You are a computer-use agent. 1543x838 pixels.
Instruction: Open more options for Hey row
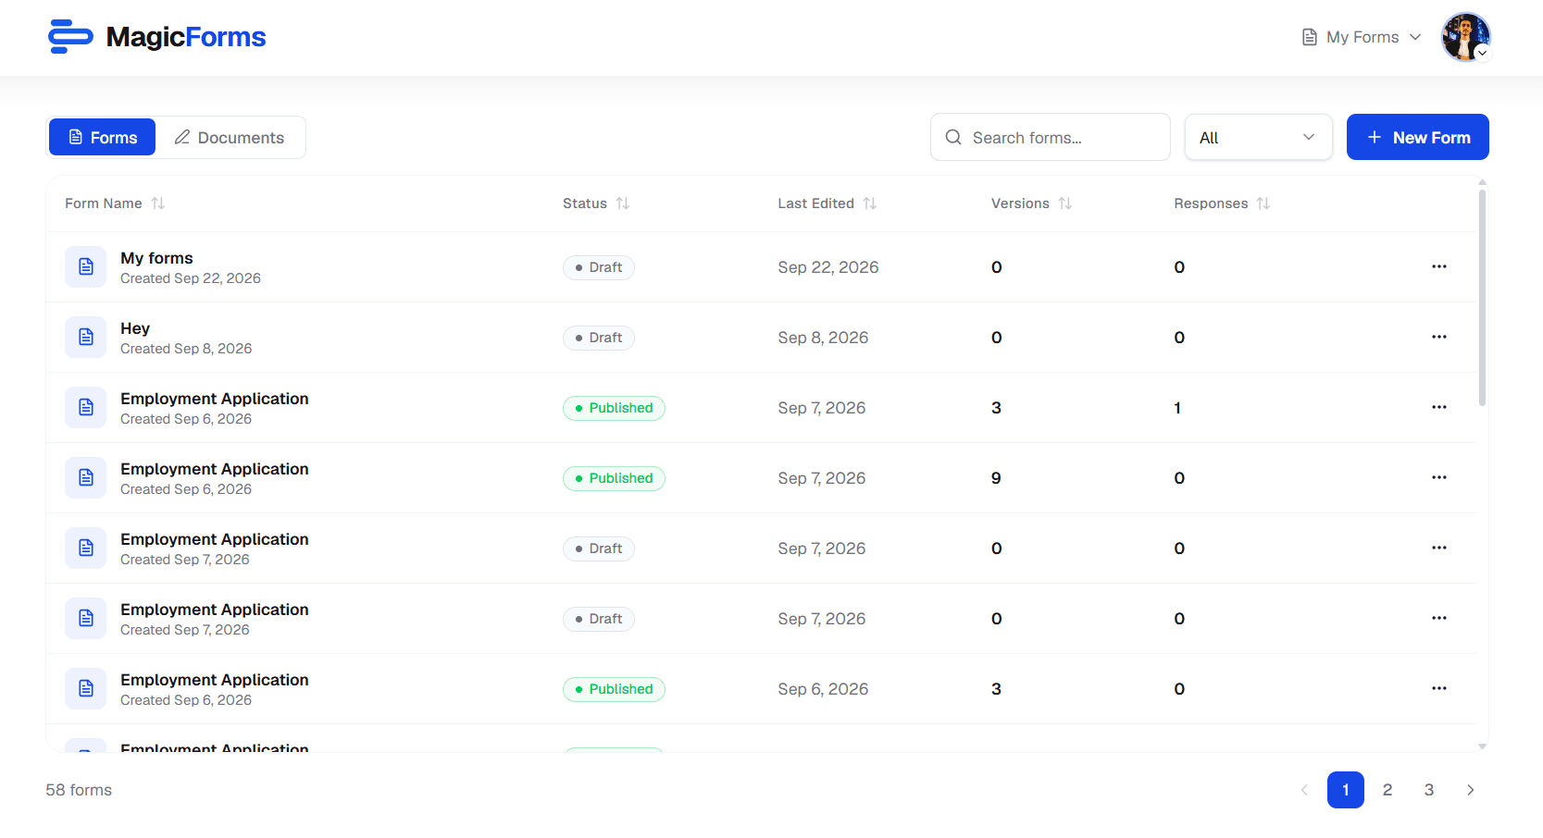(1438, 337)
